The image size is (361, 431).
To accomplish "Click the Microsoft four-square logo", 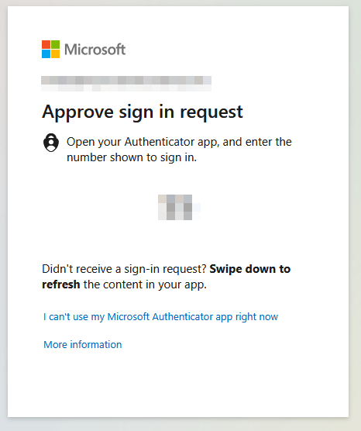I will pyautogui.click(x=50, y=49).
